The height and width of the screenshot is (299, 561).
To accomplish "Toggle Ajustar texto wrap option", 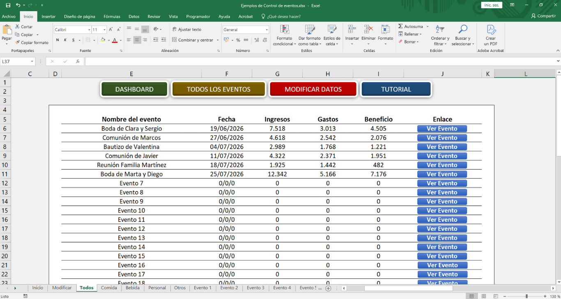I will (x=187, y=30).
